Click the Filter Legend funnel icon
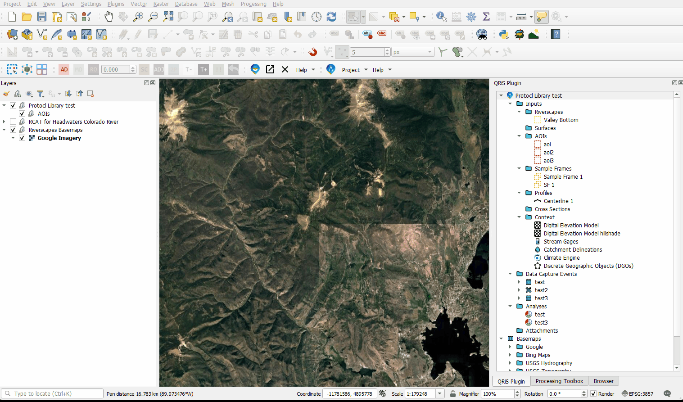Image resolution: width=683 pixels, height=402 pixels. pos(40,94)
